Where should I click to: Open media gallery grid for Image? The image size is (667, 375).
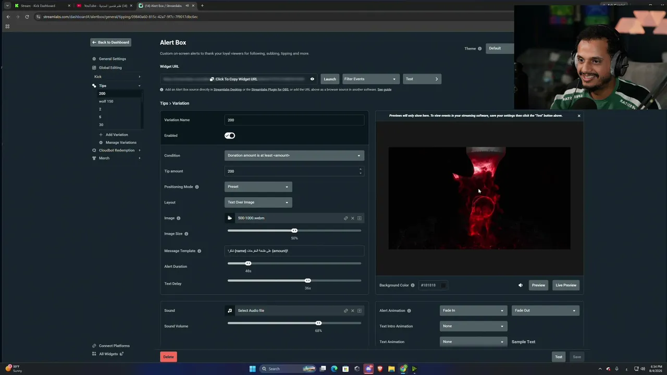click(359, 218)
